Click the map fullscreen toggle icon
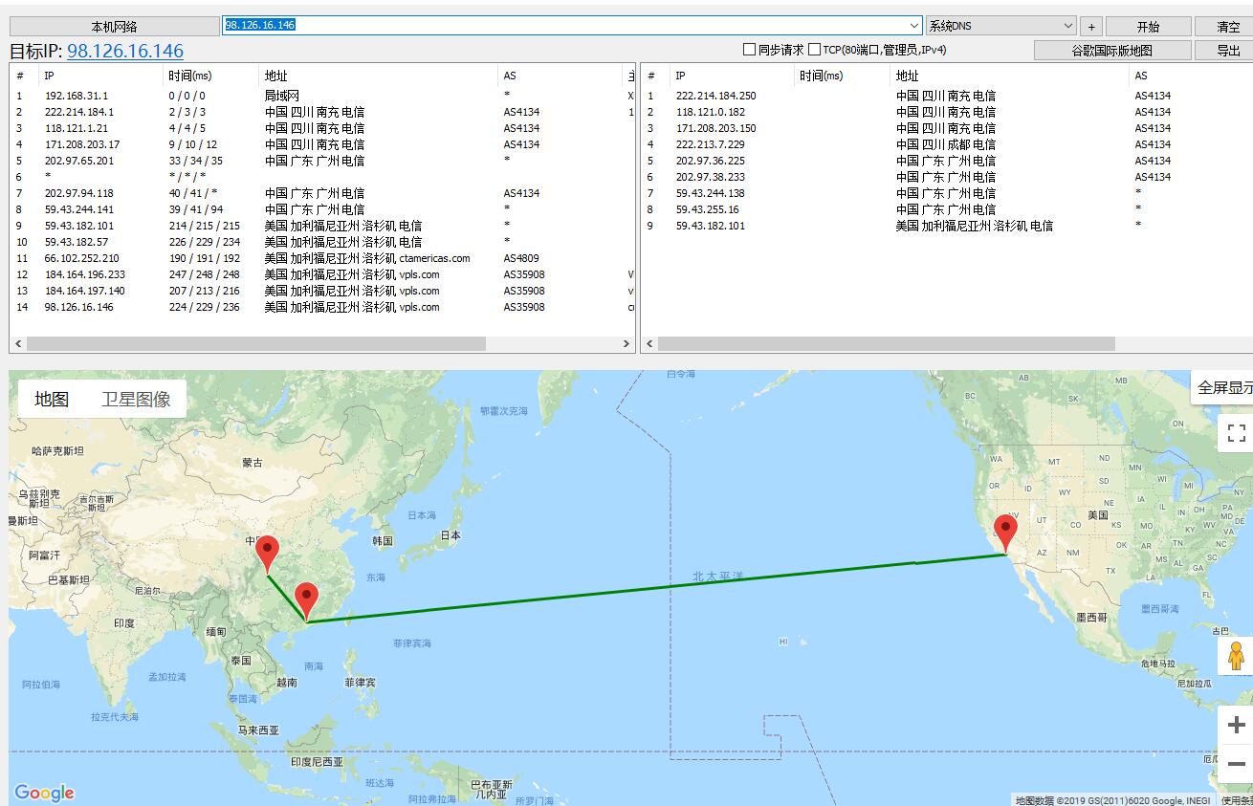Screen dimensions: 1253x806 coord(1236,432)
